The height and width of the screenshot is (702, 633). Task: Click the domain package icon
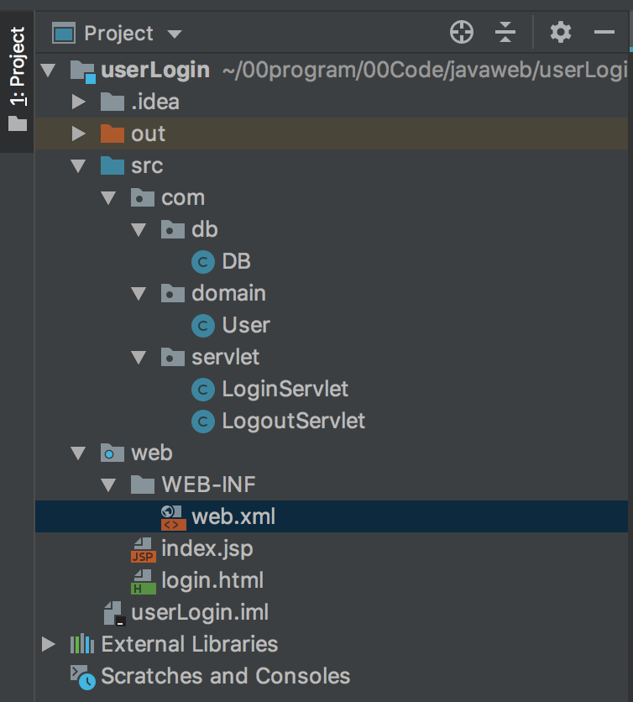point(173,293)
